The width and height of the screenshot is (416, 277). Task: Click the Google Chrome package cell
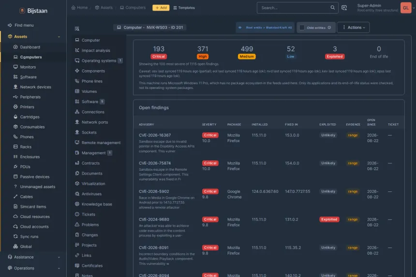(x=234, y=194)
